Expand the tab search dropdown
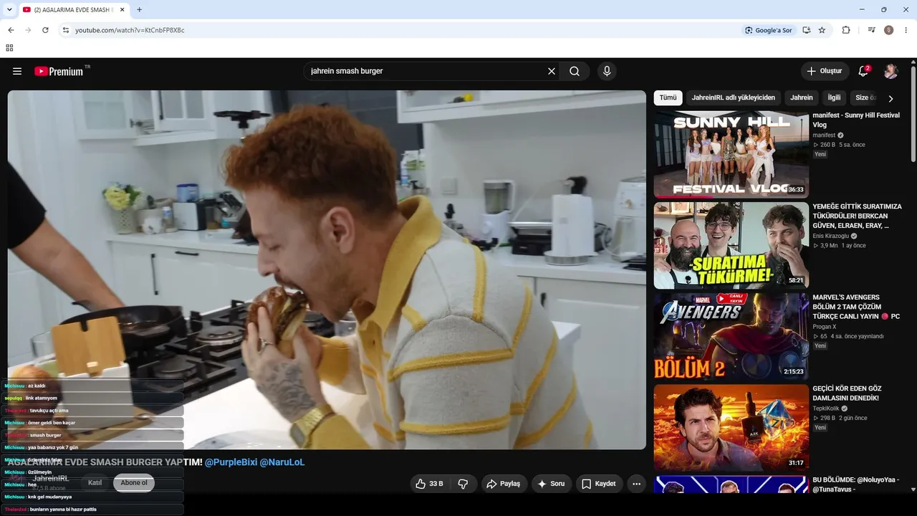Screen dimensions: 917x516 pos(9,9)
